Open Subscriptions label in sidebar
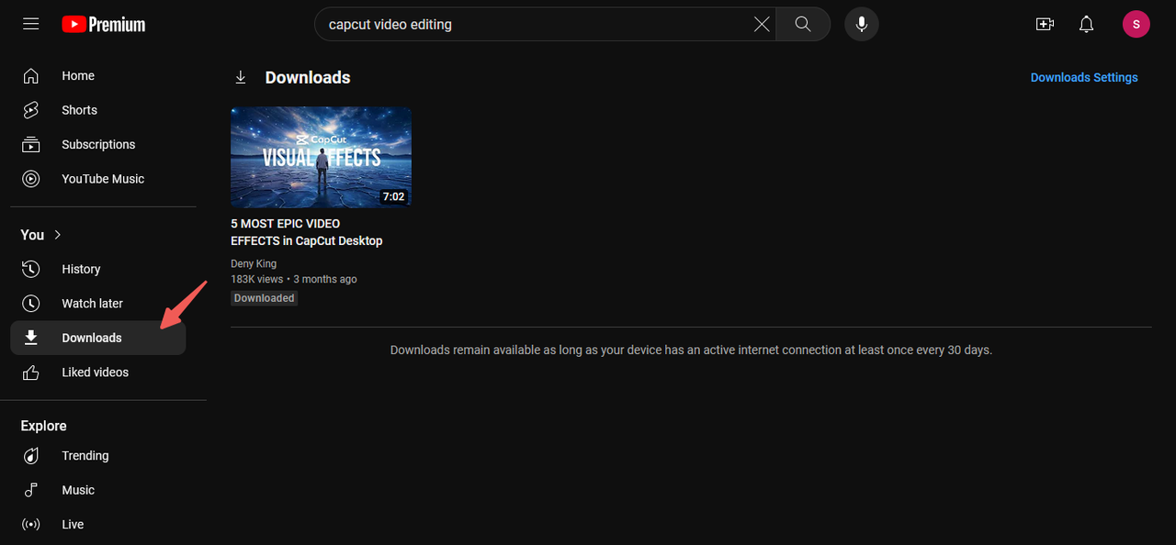 click(x=98, y=145)
